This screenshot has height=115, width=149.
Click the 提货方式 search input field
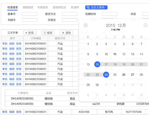70,14
